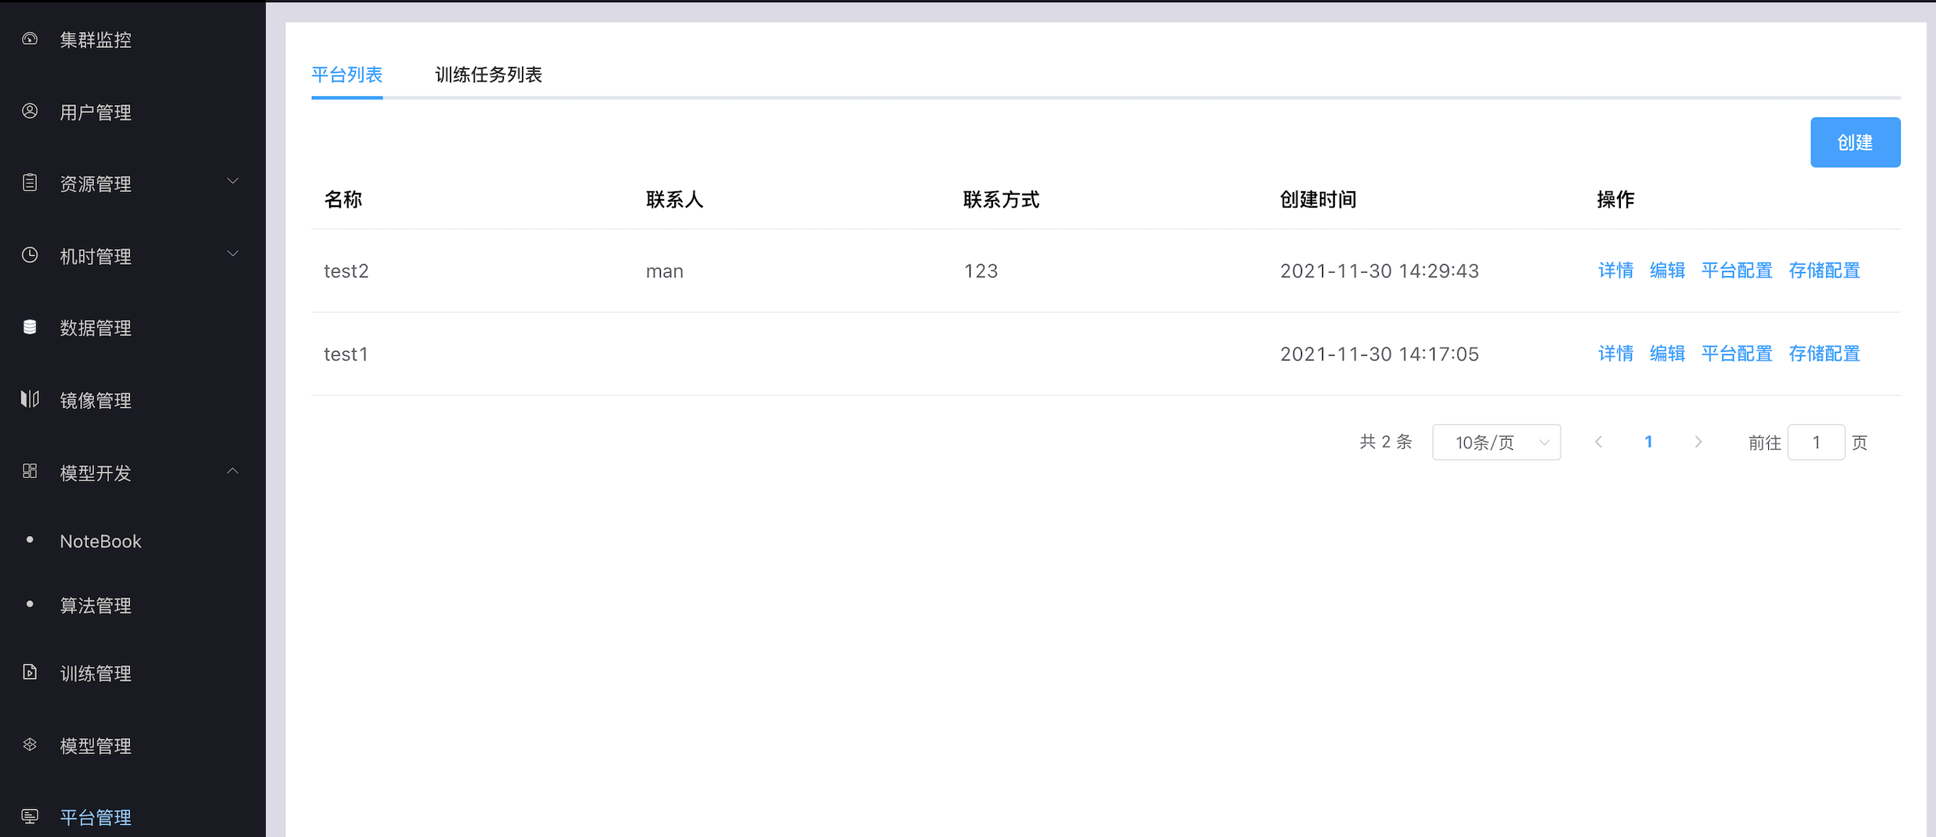This screenshot has height=837, width=1936.
Task: Select page number 1 in pagination
Action: coord(1648,442)
